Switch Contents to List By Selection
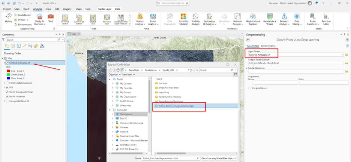 coord(19,46)
